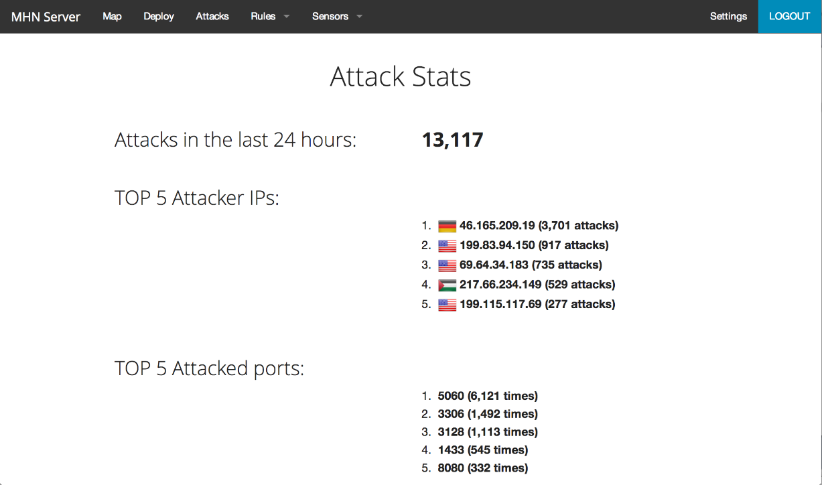Click the Attack Stats heading
This screenshot has height=485, width=822.
pyautogui.click(x=401, y=77)
